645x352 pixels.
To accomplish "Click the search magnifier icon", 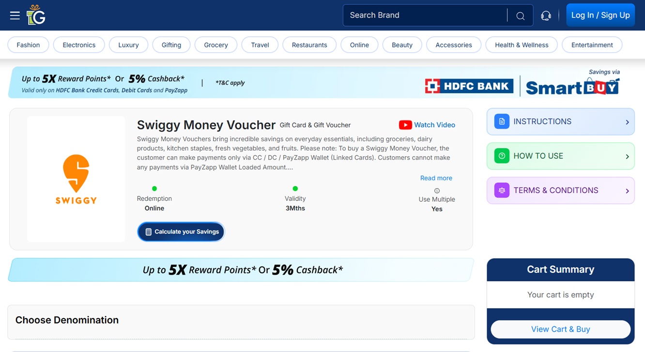I will pos(520,16).
